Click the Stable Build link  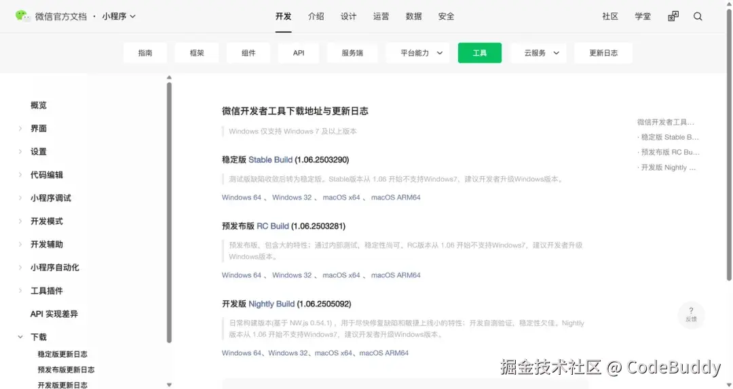270,160
